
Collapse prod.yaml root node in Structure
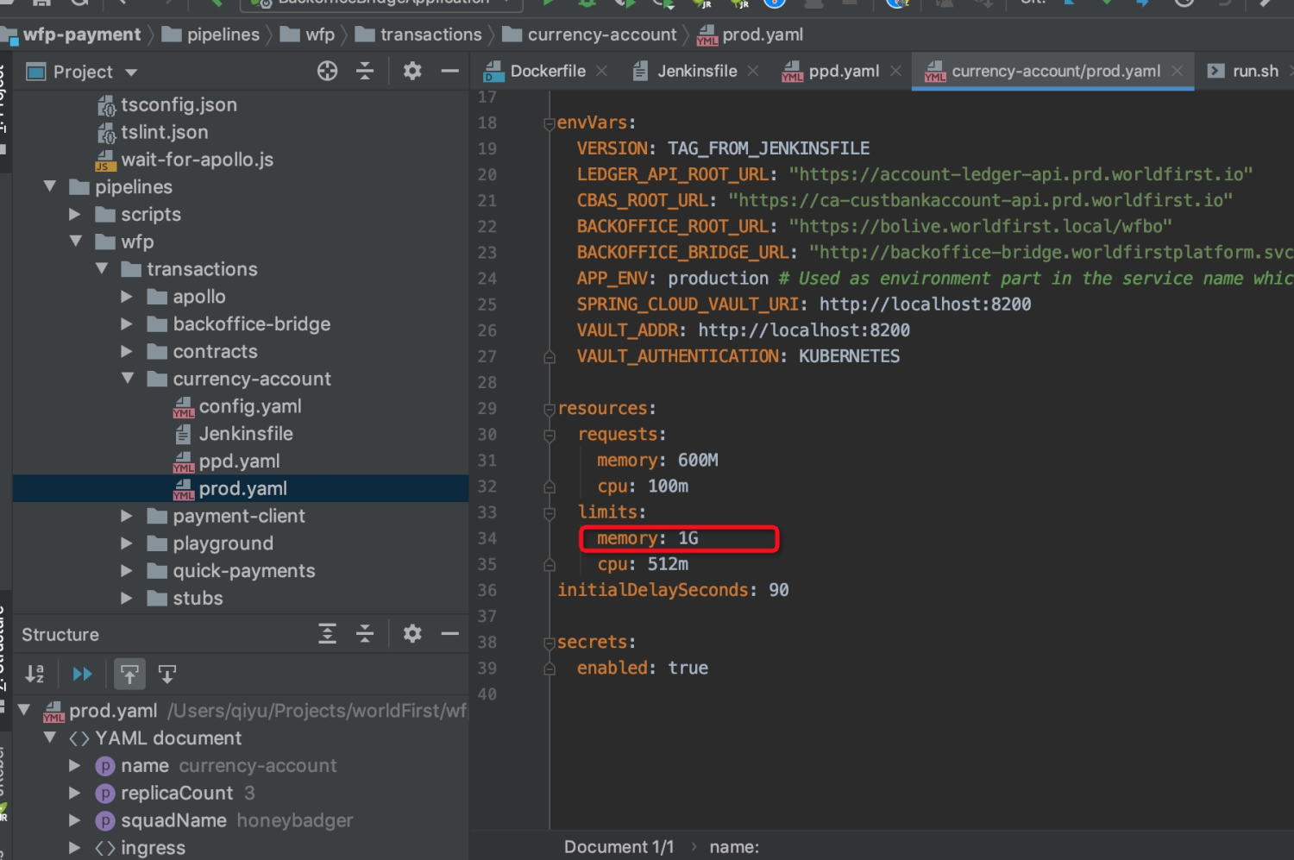[24, 710]
